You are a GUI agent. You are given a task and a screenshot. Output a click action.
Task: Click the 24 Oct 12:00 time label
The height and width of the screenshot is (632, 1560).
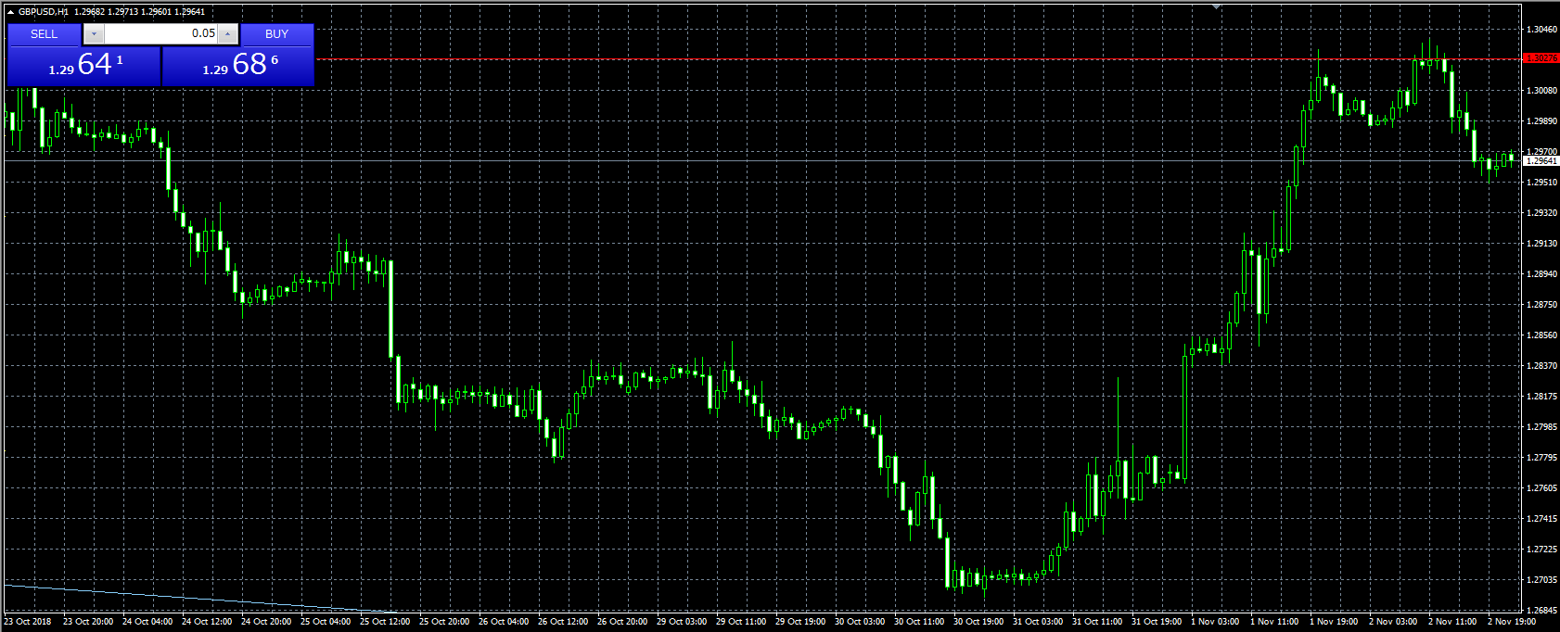(207, 622)
